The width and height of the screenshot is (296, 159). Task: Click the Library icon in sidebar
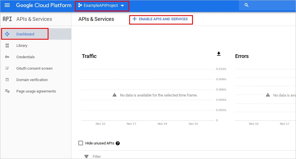pyautogui.click(x=7, y=45)
